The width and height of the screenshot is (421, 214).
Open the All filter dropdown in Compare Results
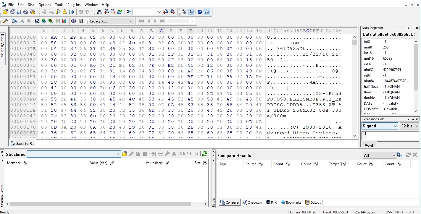pos(380,155)
